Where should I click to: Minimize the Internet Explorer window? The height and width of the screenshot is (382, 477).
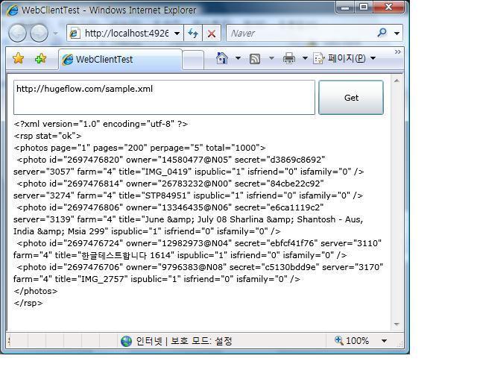[345, 7]
